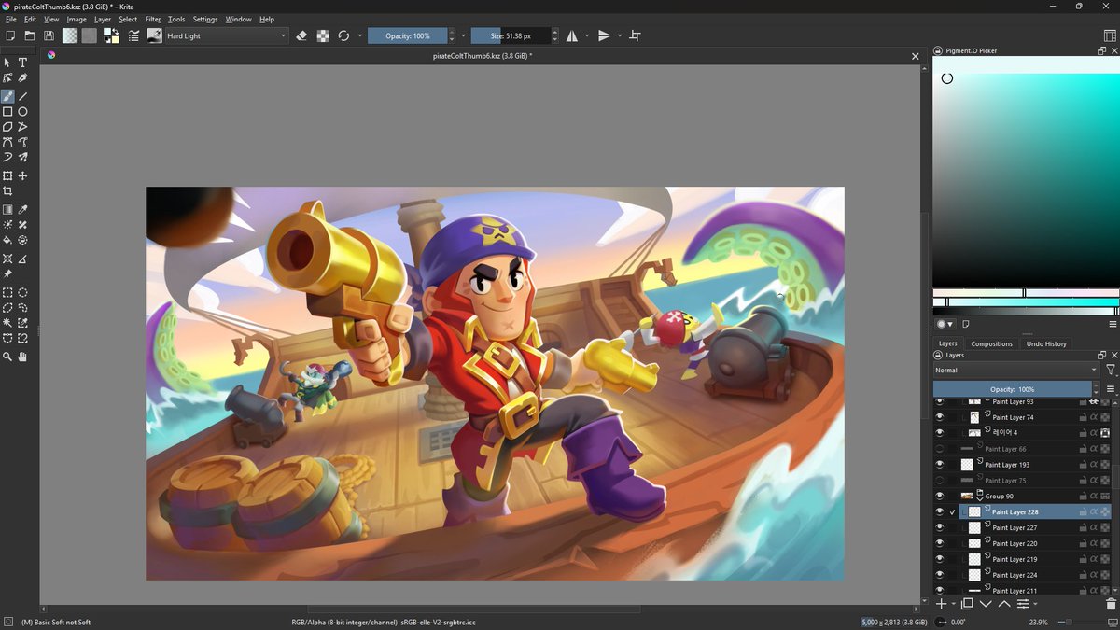Switch to the Compositions tab
Image resolution: width=1120 pixels, height=630 pixels.
click(991, 343)
